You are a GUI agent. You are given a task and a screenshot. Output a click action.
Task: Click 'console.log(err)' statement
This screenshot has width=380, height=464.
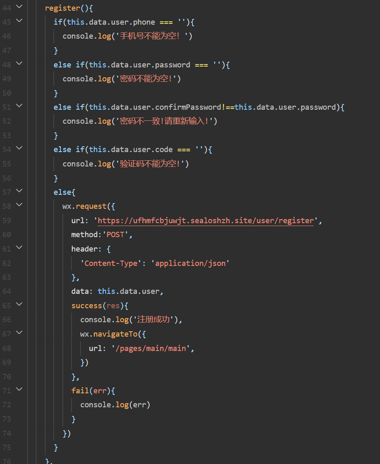click(x=115, y=405)
